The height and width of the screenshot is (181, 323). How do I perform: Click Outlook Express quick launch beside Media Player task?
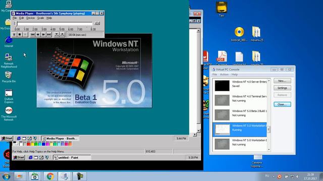(x=29, y=139)
